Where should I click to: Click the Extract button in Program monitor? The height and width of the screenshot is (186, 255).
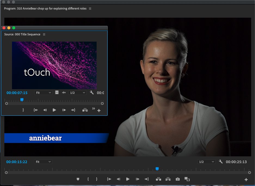[x=168, y=179]
